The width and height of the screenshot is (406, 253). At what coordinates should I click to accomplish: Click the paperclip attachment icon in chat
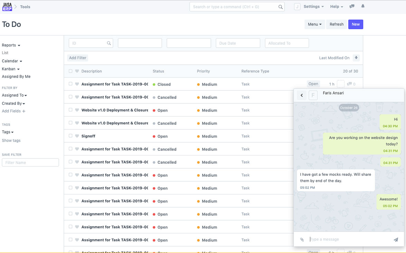pyautogui.click(x=302, y=240)
